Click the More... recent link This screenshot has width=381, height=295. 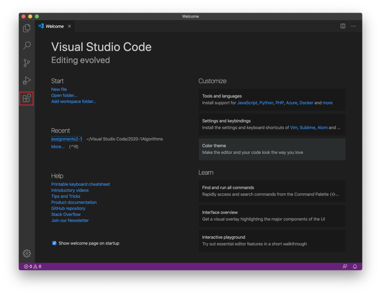point(58,147)
